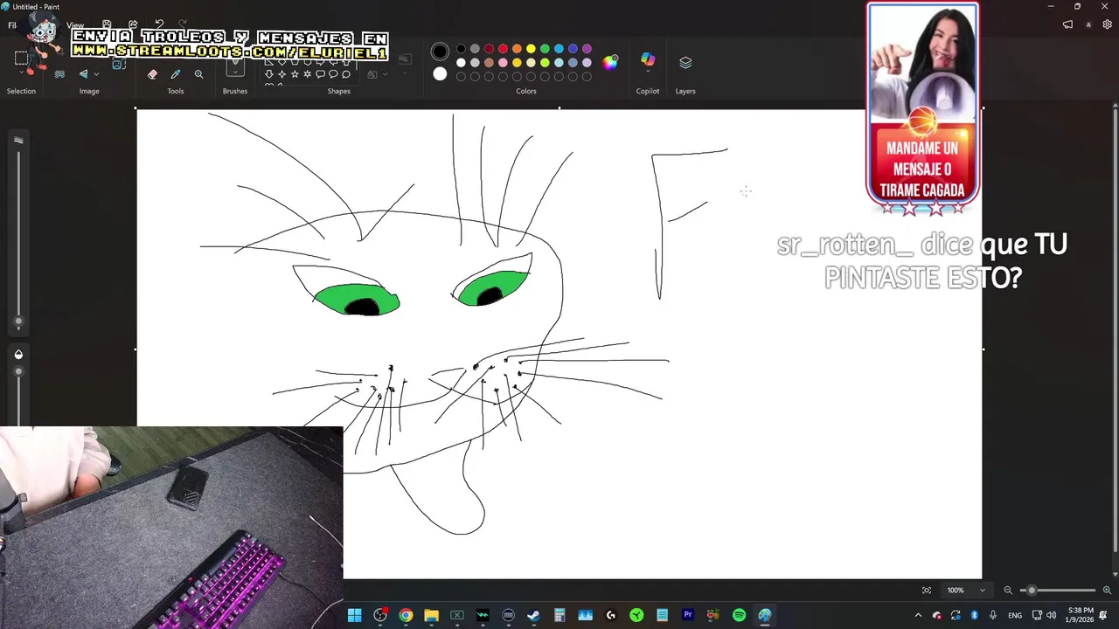Expand the rotate and flip dropdown arrow

(95, 74)
